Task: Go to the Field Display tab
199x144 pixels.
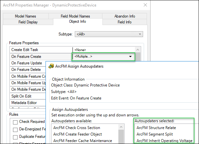Action: pos(28,22)
